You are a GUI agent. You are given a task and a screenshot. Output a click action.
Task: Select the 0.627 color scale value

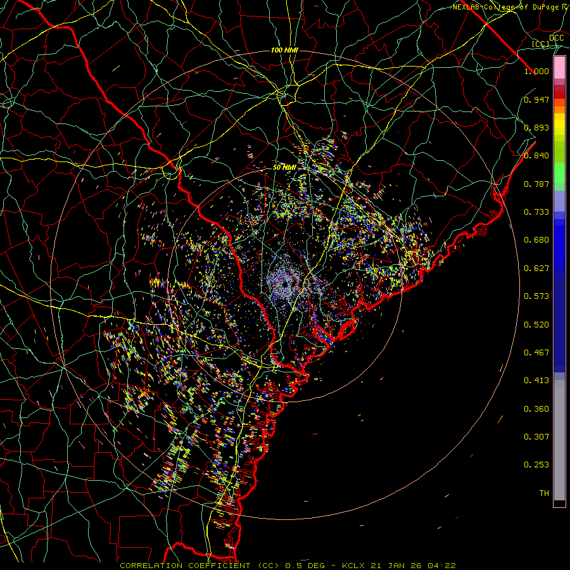tap(536, 269)
